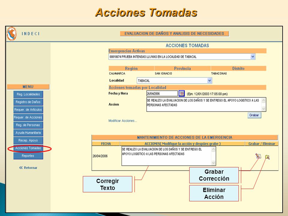Click the 26/04/2006 date cell in table
Image resolution: width=288 pixels, height=216 pixels.
tap(100, 156)
